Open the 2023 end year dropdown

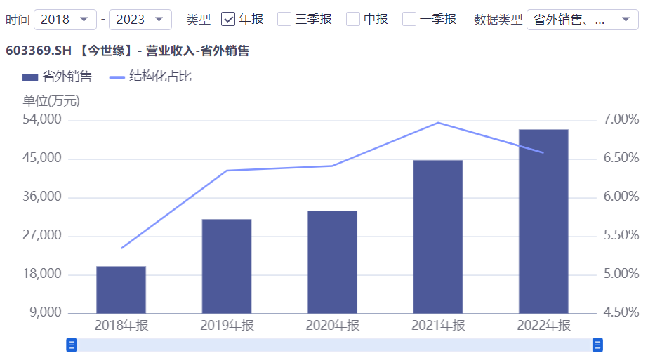click(x=140, y=20)
